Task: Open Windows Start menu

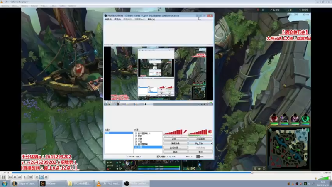Action: [x=5, y=184]
